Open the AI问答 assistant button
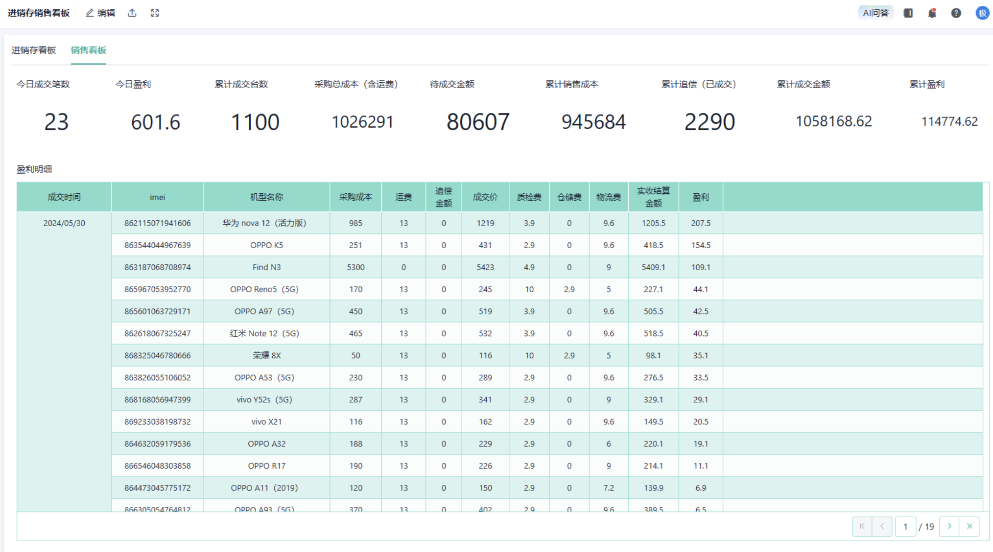Screen dimensions: 993x552 coord(875,13)
